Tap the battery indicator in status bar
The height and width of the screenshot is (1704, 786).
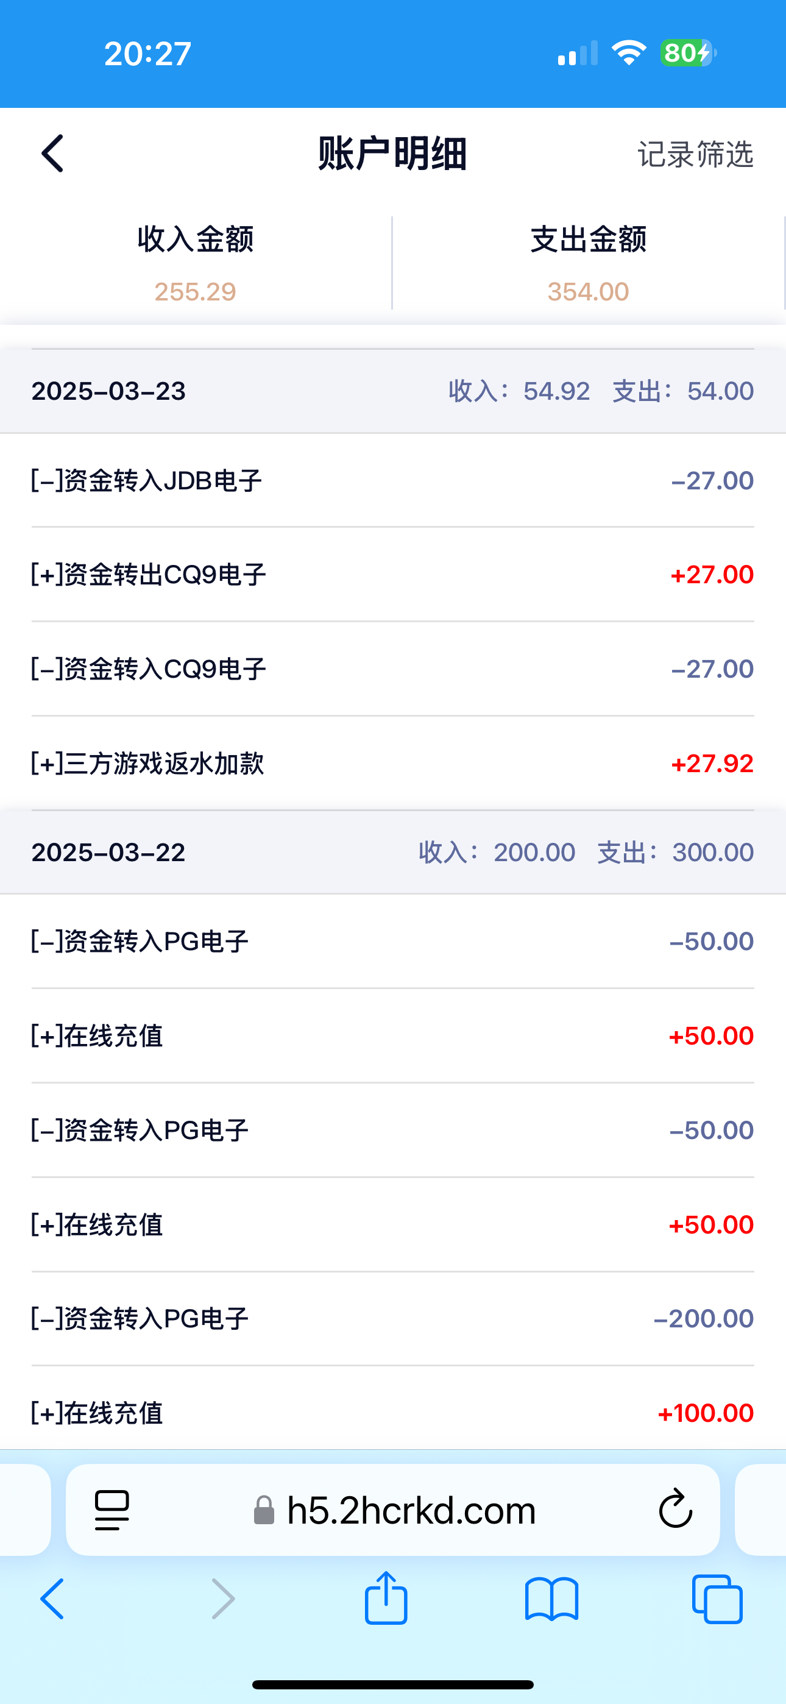[687, 53]
